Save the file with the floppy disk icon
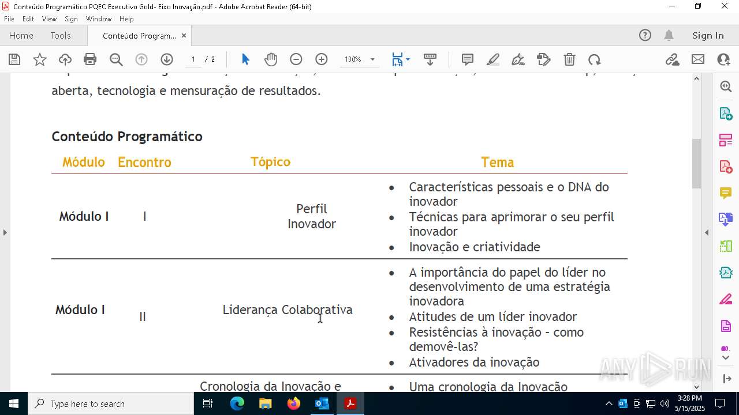 pos(14,59)
